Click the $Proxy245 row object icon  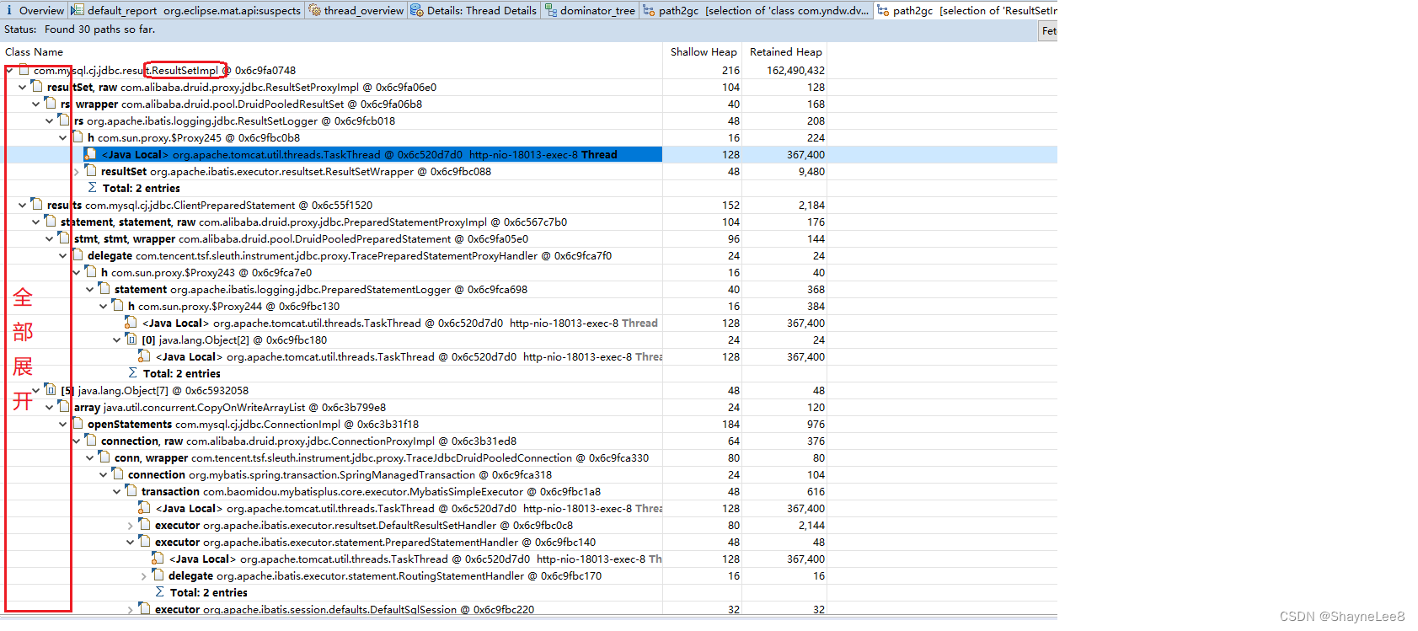78,137
